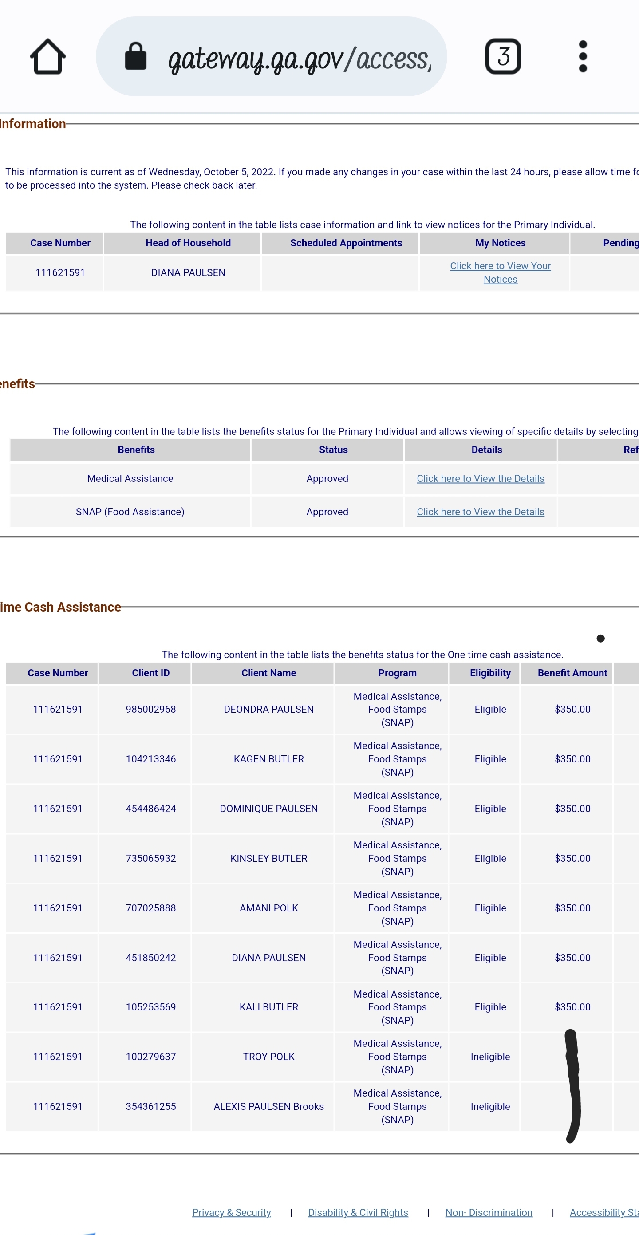Select Ineligible status for TROY POLK
The width and height of the screenshot is (639, 1235).
point(490,1057)
